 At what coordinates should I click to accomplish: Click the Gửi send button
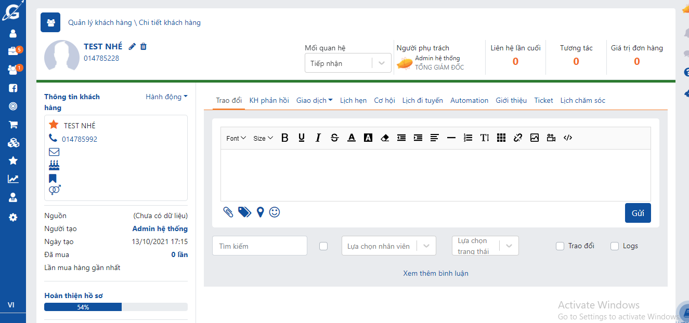(x=638, y=213)
